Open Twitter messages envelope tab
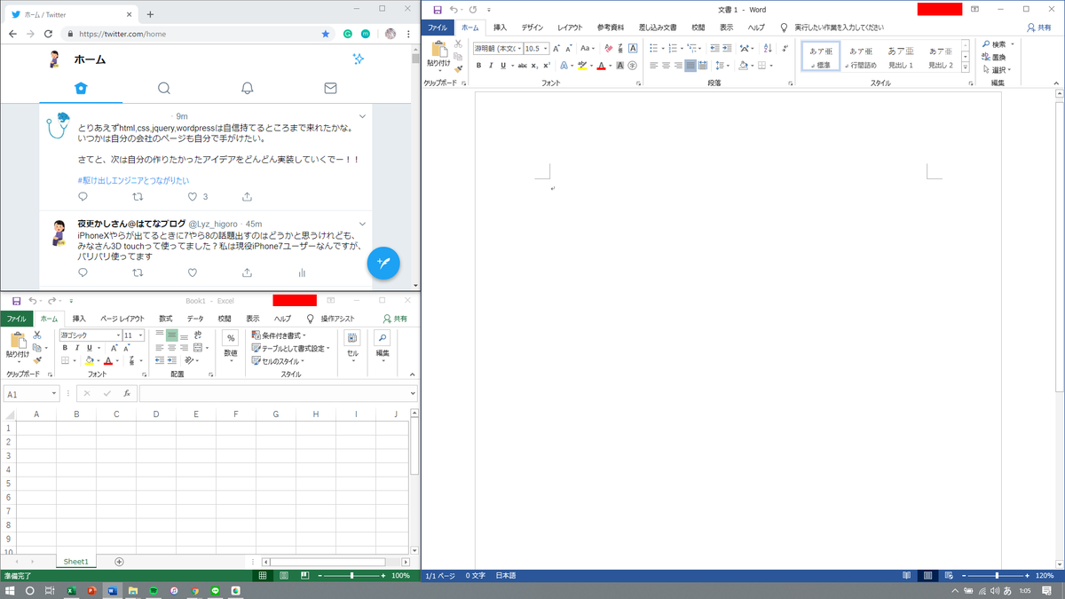 click(x=330, y=88)
